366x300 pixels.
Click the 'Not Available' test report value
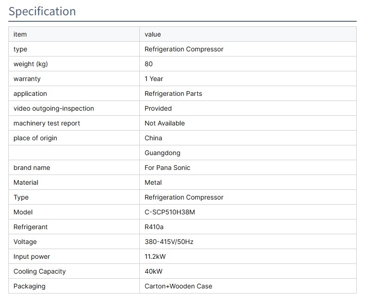[164, 123]
